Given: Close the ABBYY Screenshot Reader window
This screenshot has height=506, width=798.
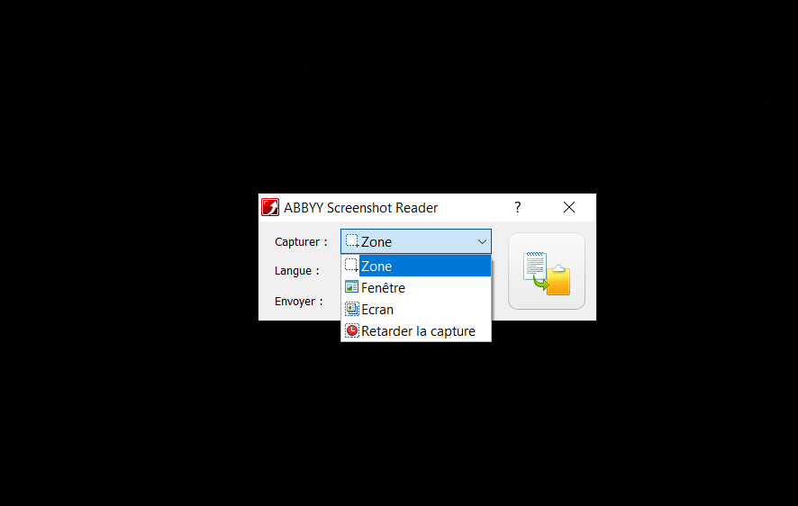Looking at the screenshot, I should [569, 207].
